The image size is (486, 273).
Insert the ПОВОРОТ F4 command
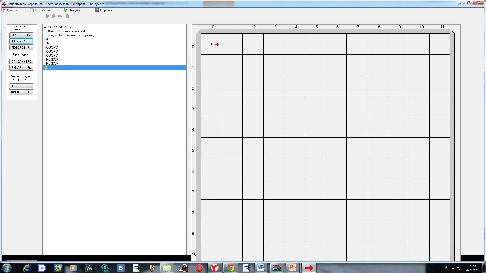pyautogui.click(x=21, y=48)
